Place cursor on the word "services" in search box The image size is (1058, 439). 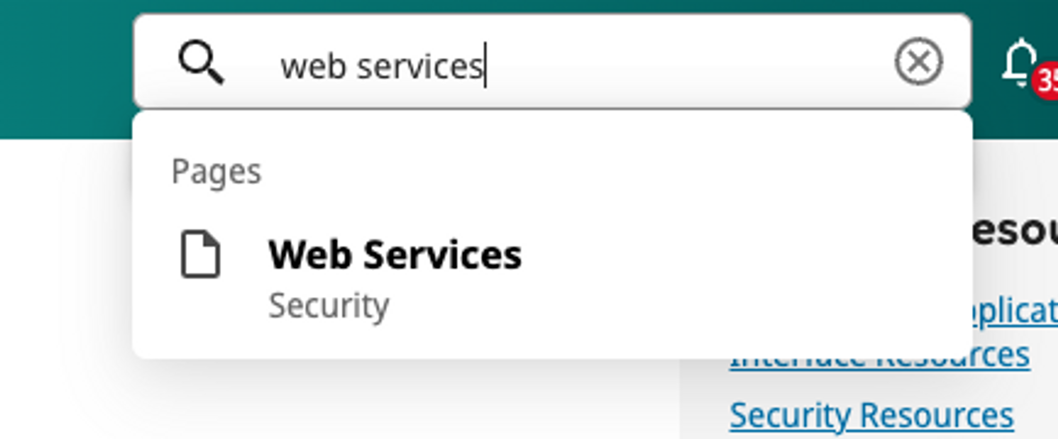[419, 67]
